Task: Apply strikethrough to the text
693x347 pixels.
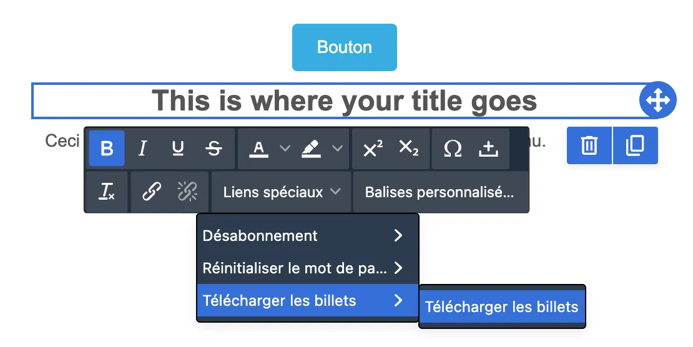Action: [214, 148]
